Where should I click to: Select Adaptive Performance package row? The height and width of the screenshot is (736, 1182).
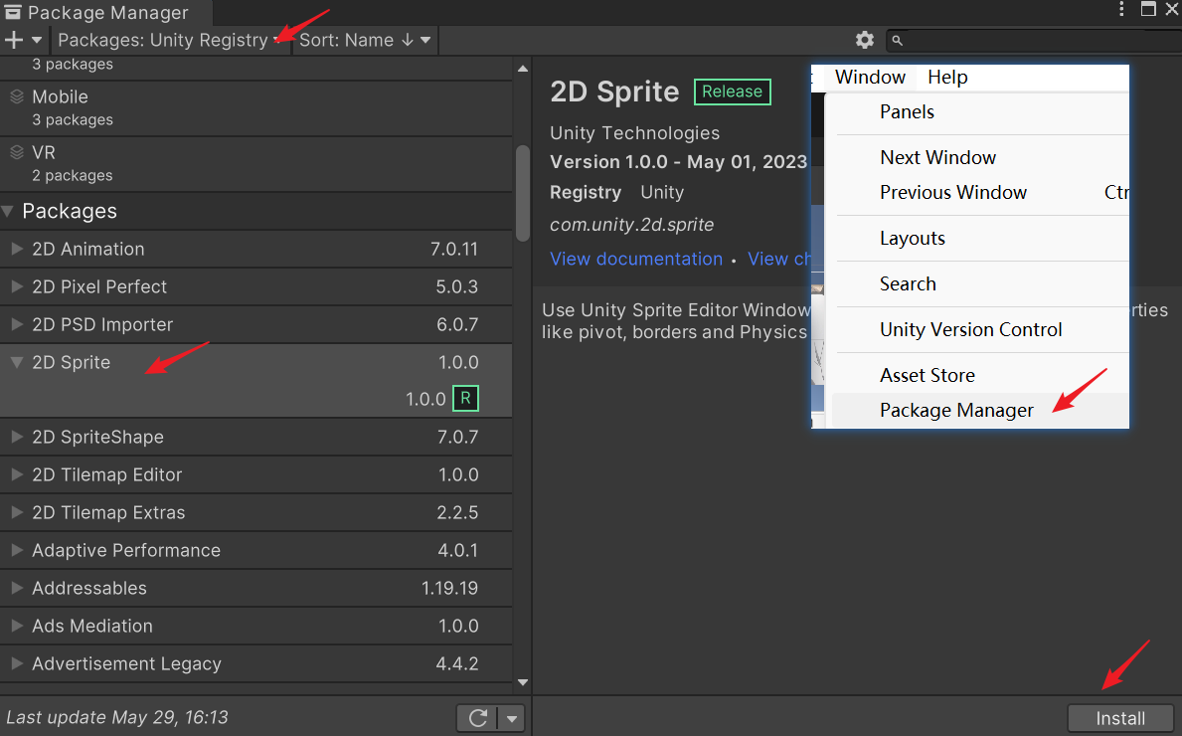256,550
